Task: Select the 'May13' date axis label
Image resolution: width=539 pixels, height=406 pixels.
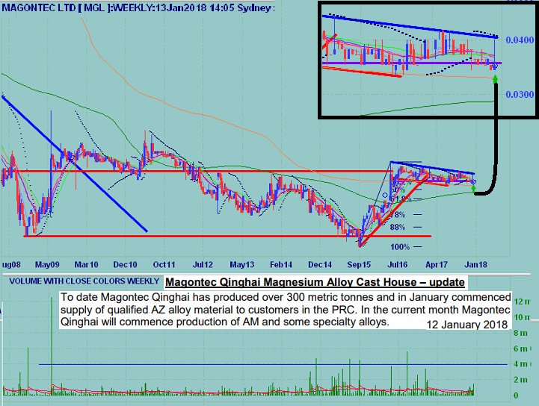Action: (x=242, y=265)
